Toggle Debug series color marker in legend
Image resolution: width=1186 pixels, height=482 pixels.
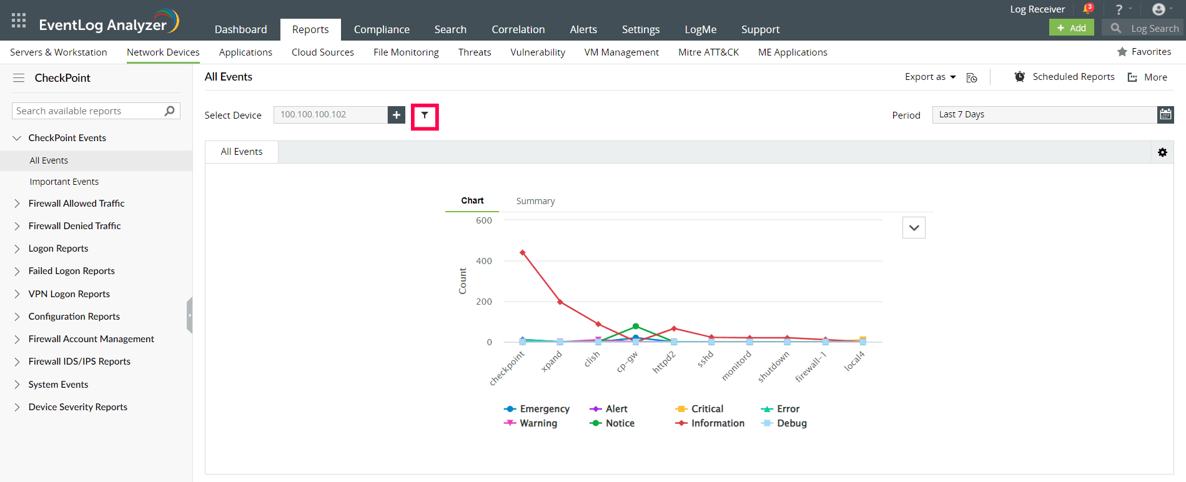(767, 423)
